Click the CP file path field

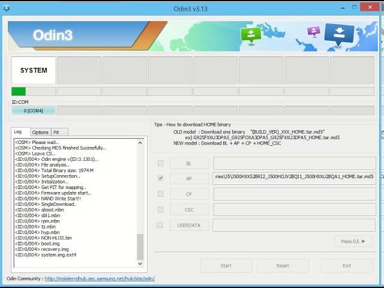pyautogui.click(x=295, y=194)
